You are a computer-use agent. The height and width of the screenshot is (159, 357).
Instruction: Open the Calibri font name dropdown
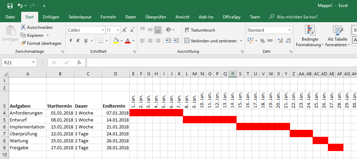point(102,30)
